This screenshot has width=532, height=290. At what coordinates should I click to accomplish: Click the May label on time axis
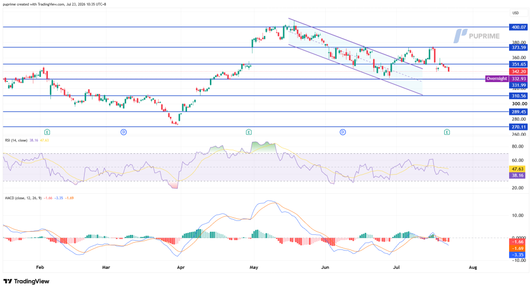pos(254,267)
